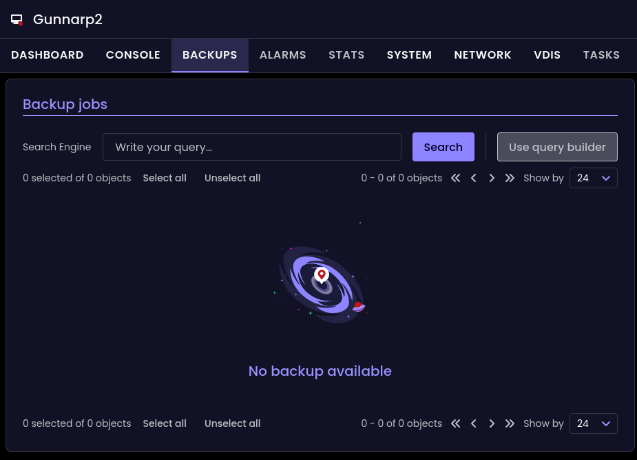
Task: Go to previous page in bottom pagination
Action: [474, 423]
